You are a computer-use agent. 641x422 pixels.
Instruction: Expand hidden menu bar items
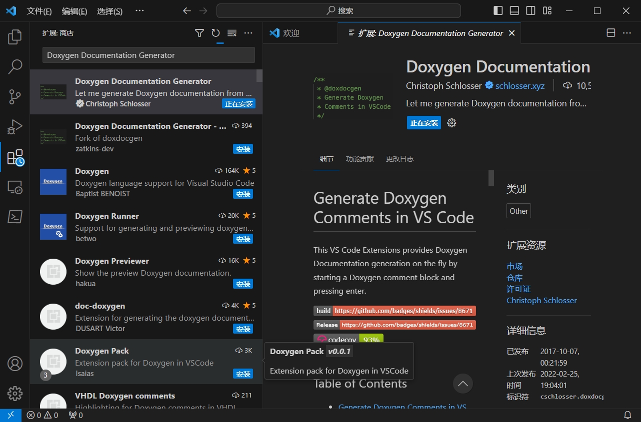pos(139,10)
